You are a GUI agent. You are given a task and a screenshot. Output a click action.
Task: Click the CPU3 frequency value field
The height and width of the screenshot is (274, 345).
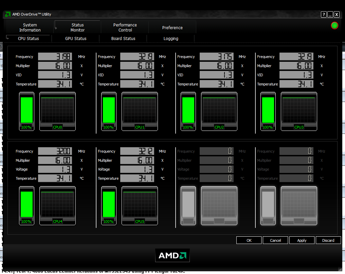[x=296, y=57]
